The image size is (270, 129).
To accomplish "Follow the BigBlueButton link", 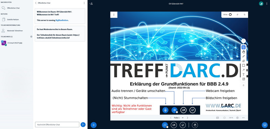I will tap(62, 20).
